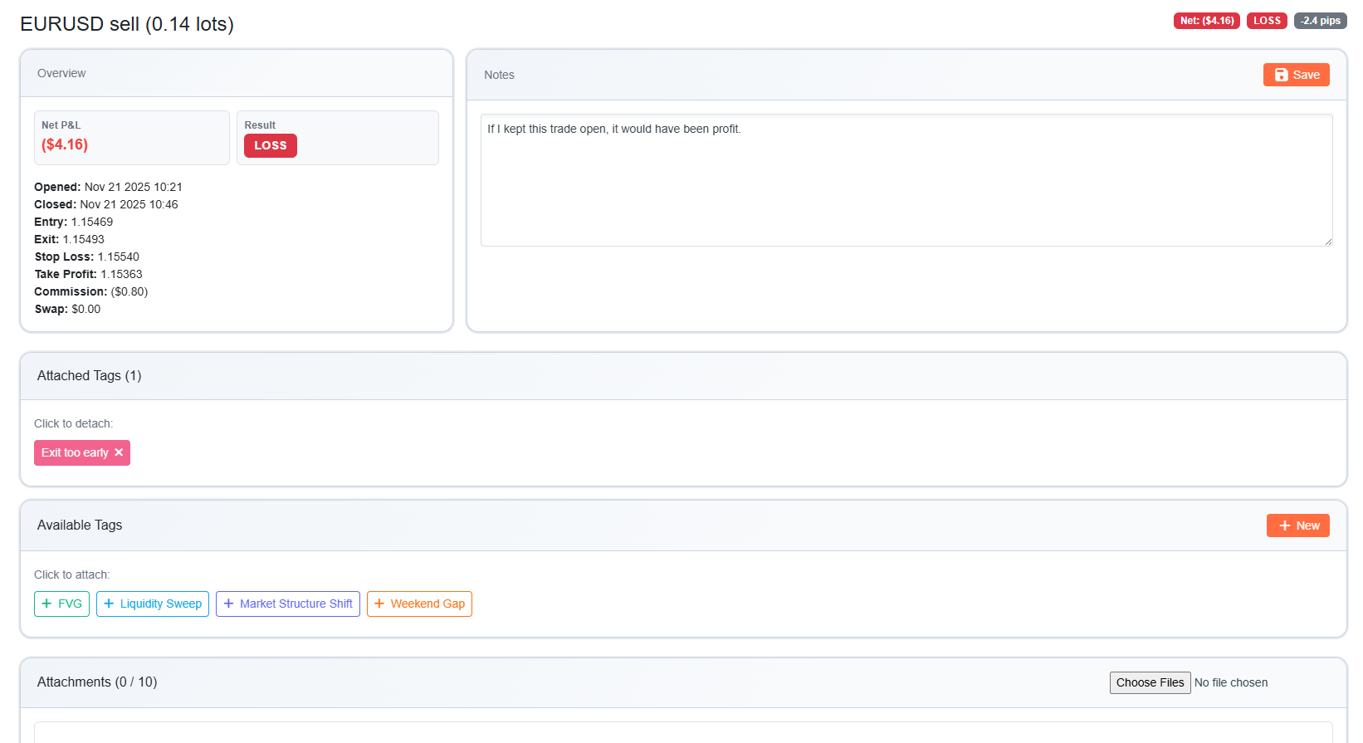1363x743 pixels.
Task: Click the Net: ($4.16) badge in the header
Action: (x=1206, y=21)
